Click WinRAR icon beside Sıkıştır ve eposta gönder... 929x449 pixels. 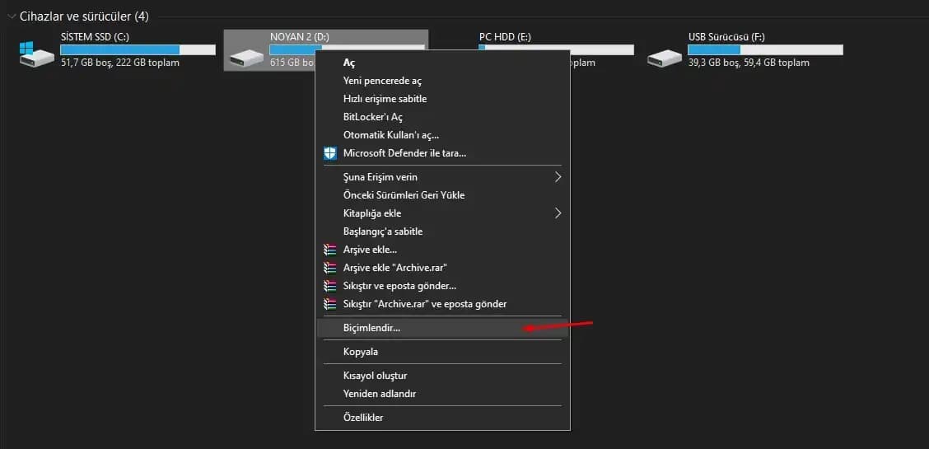(330, 286)
